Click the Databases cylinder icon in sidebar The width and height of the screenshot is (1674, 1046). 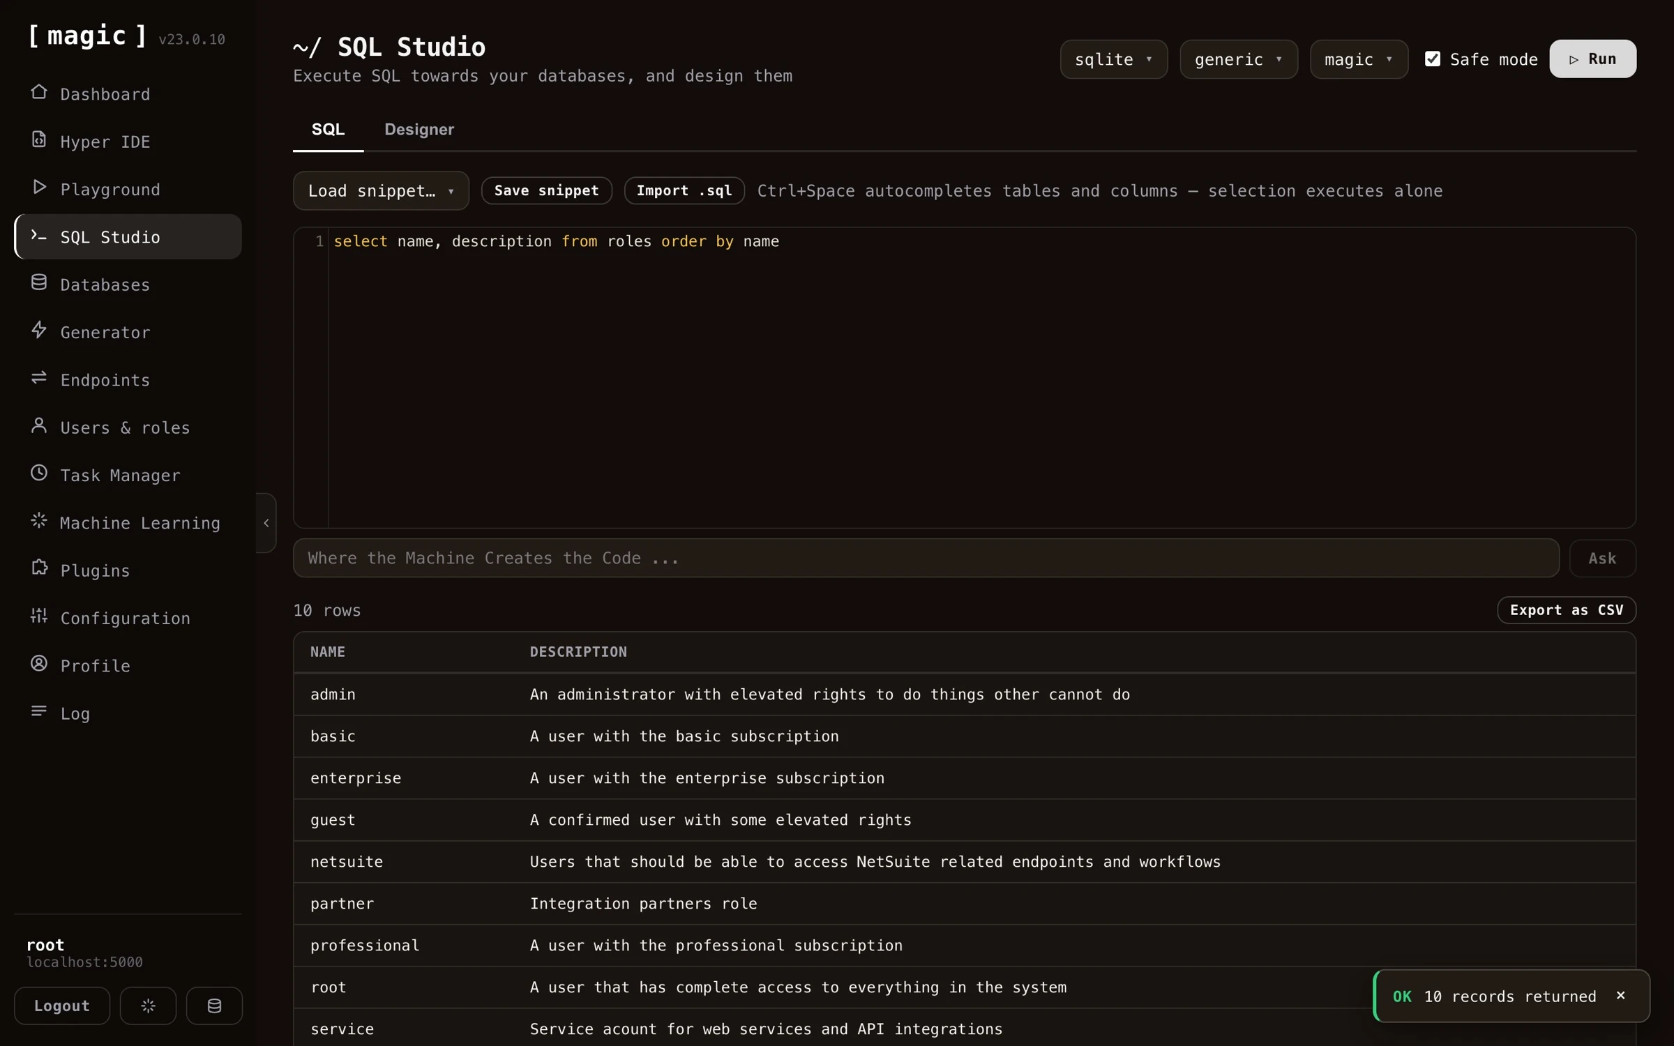[39, 282]
